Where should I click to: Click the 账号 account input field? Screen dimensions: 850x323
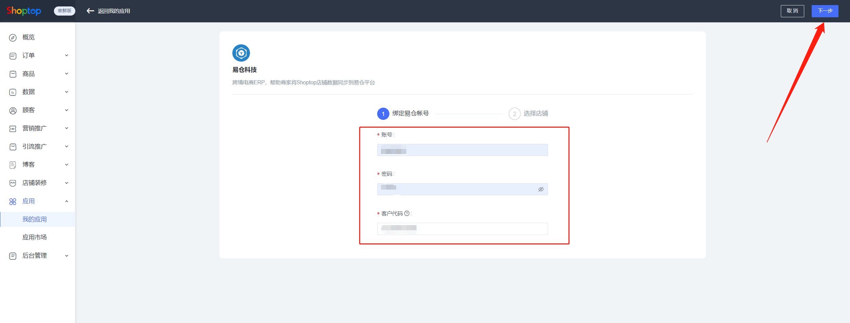click(x=462, y=150)
